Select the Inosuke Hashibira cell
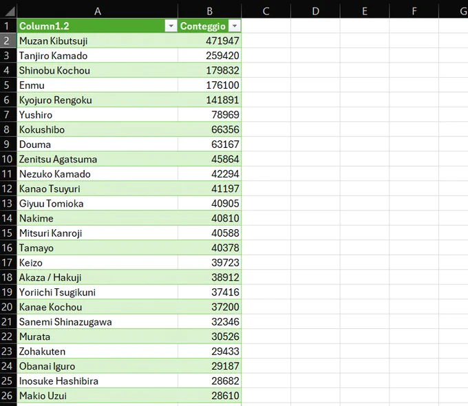 [x=97, y=381]
